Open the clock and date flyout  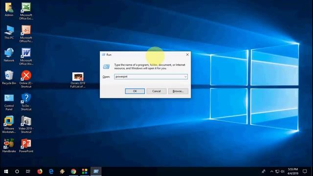click(293, 172)
